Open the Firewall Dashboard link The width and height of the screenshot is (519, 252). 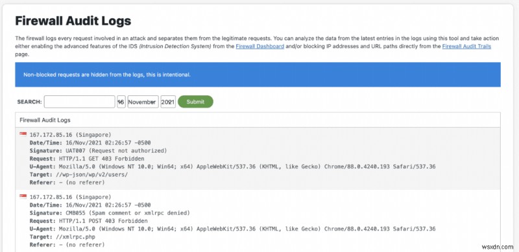point(260,46)
